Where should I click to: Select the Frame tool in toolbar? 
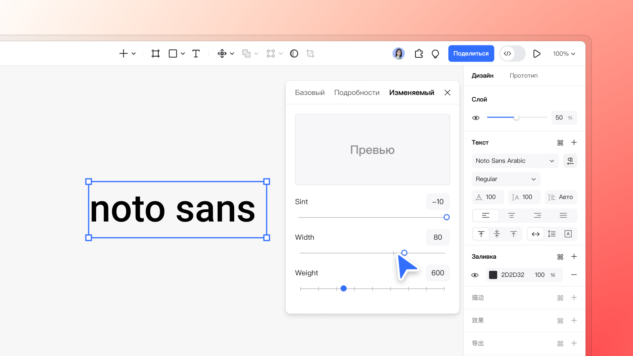155,53
